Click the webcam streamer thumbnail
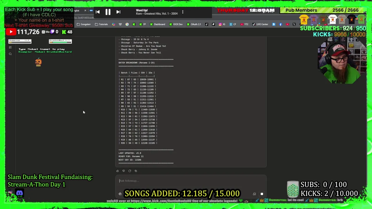The width and height of the screenshot is (372, 209). [342, 61]
